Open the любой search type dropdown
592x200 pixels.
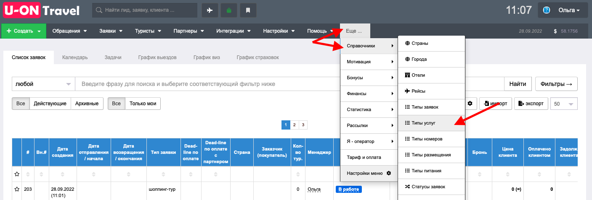(43, 84)
